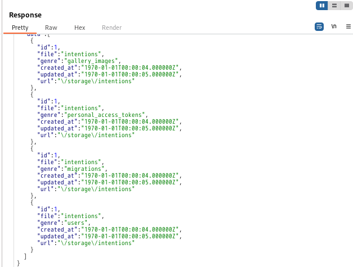Open the Hex tab
Viewport: 353px width, 267px height.
(80, 28)
